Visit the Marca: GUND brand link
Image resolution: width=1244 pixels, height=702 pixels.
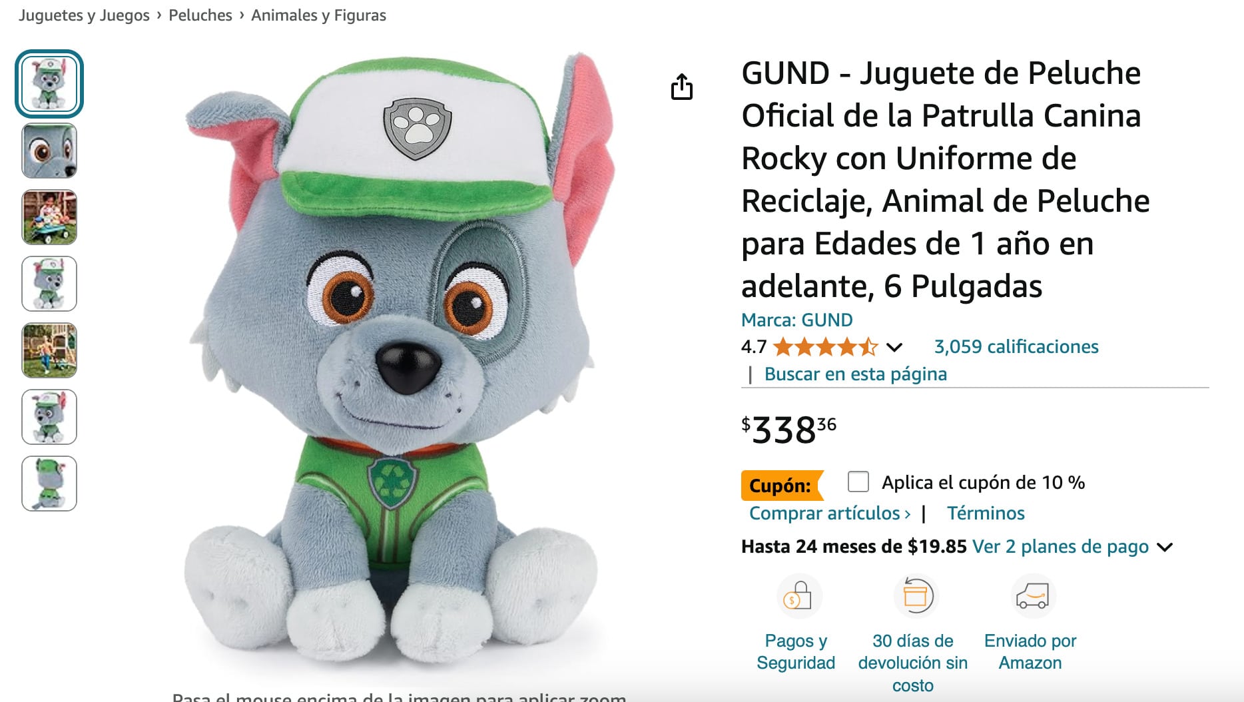click(796, 320)
